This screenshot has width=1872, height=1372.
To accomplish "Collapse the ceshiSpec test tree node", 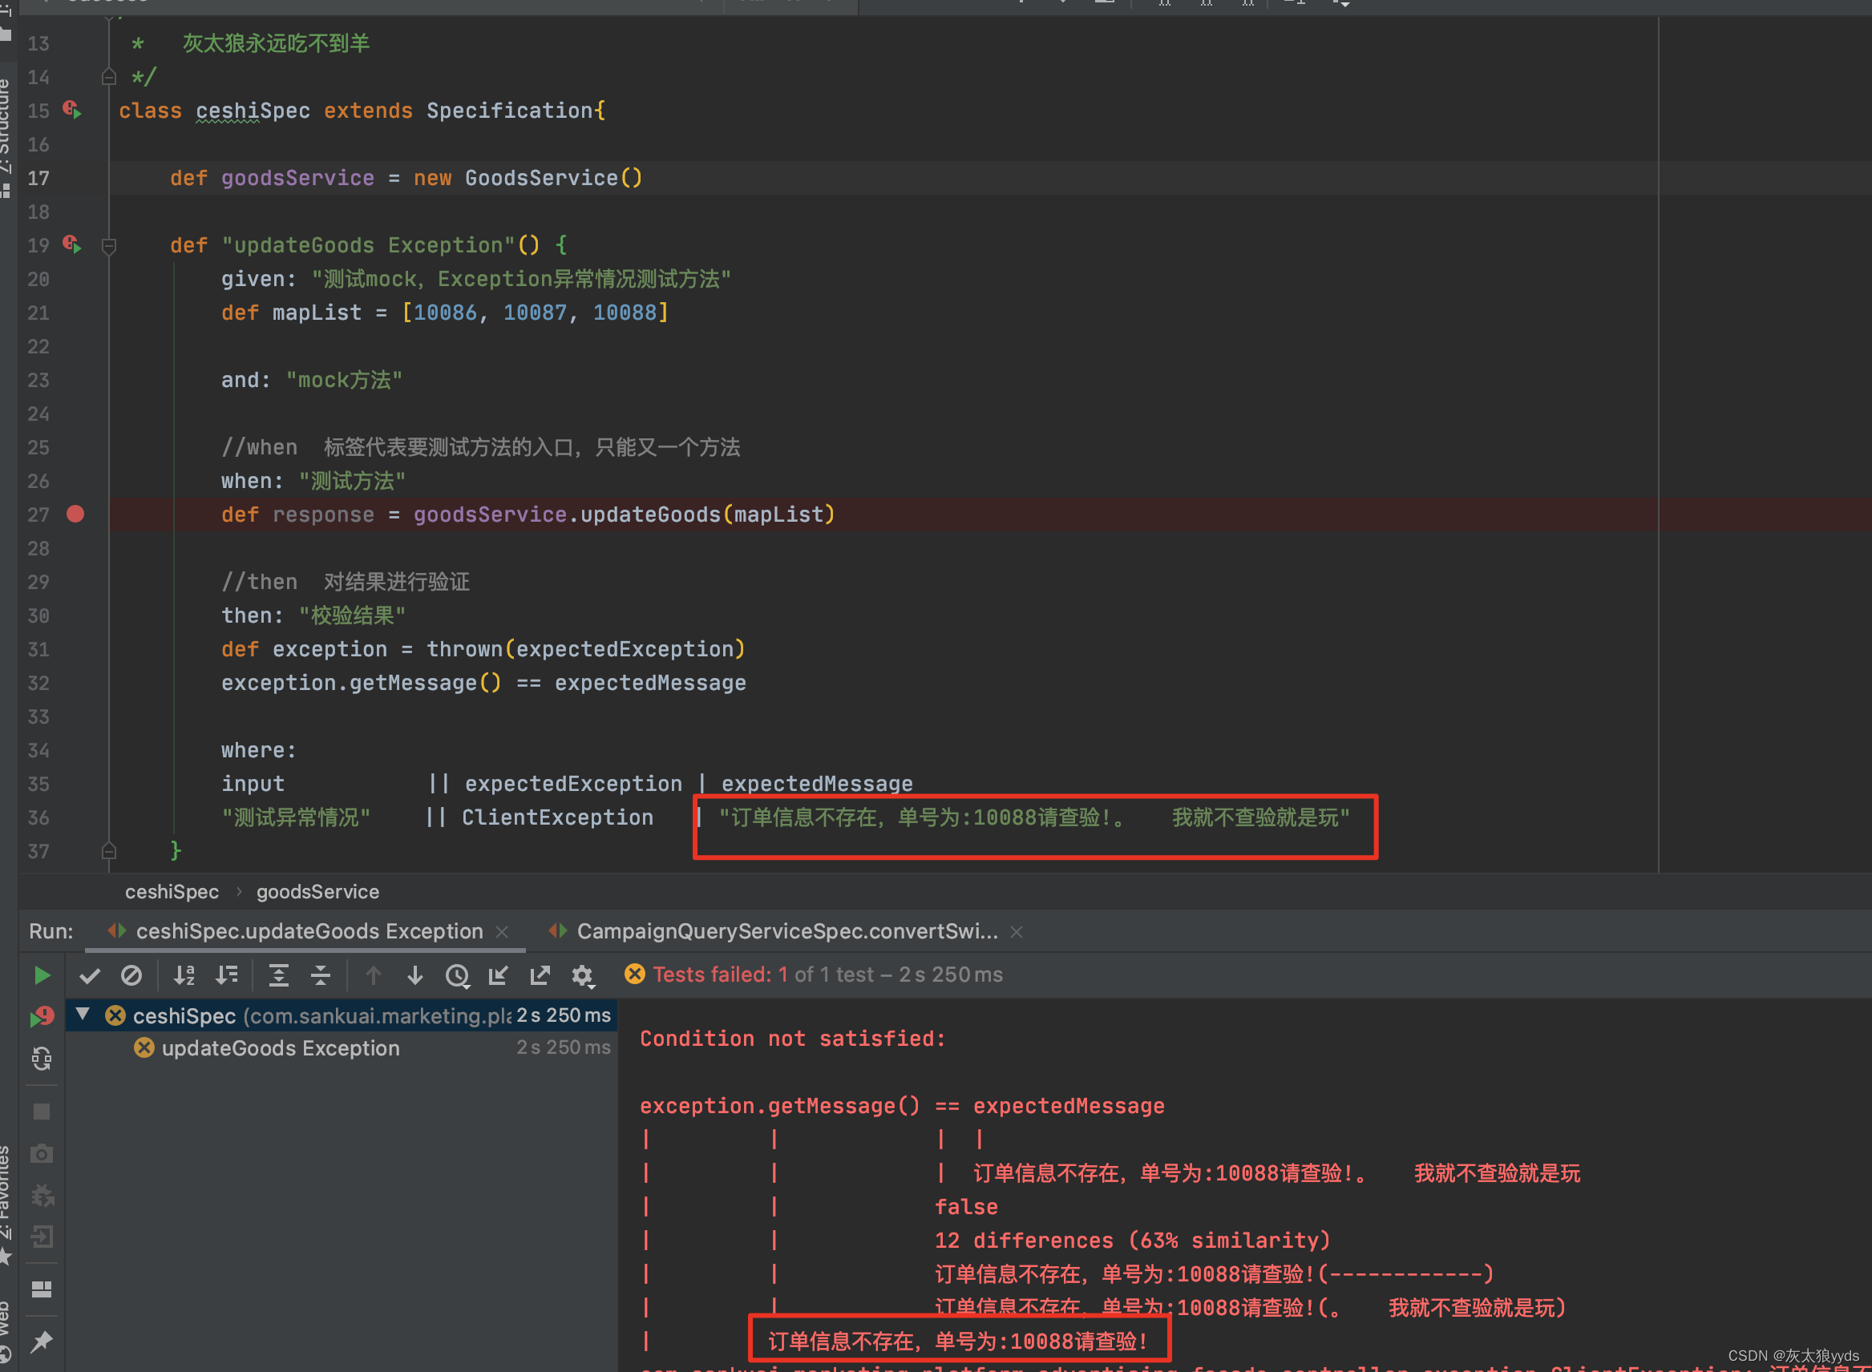I will click(x=83, y=1014).
